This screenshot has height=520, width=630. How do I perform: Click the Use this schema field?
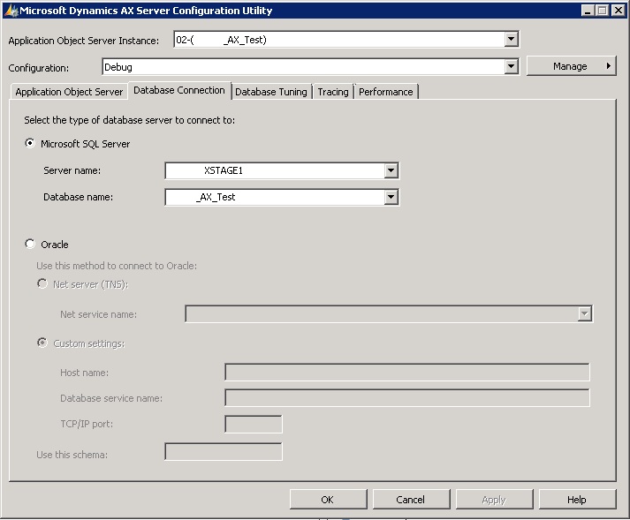coord(224,452)
